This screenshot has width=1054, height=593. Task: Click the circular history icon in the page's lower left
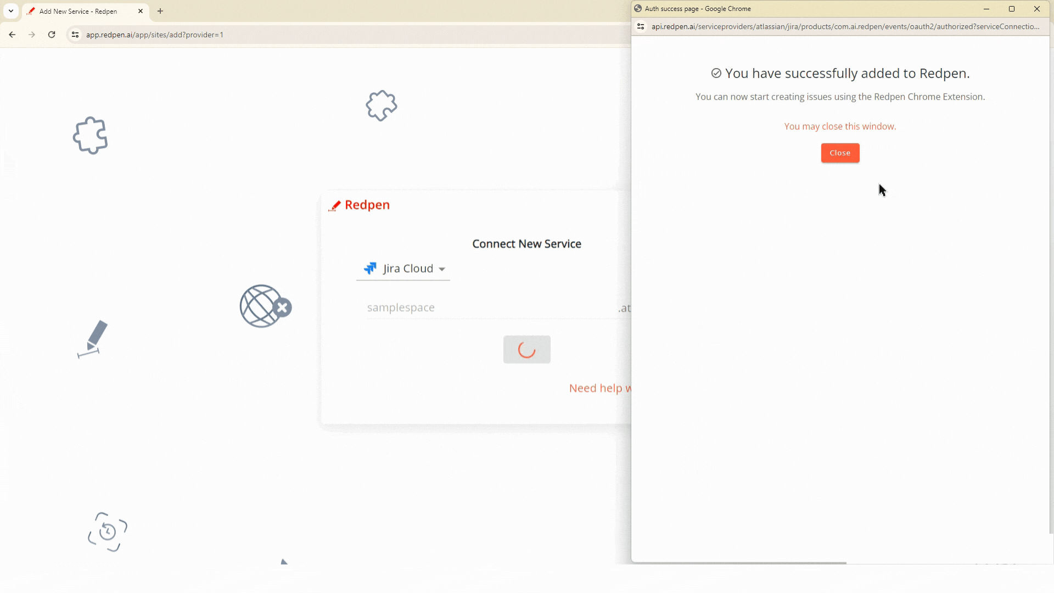[x=108, y=532]
